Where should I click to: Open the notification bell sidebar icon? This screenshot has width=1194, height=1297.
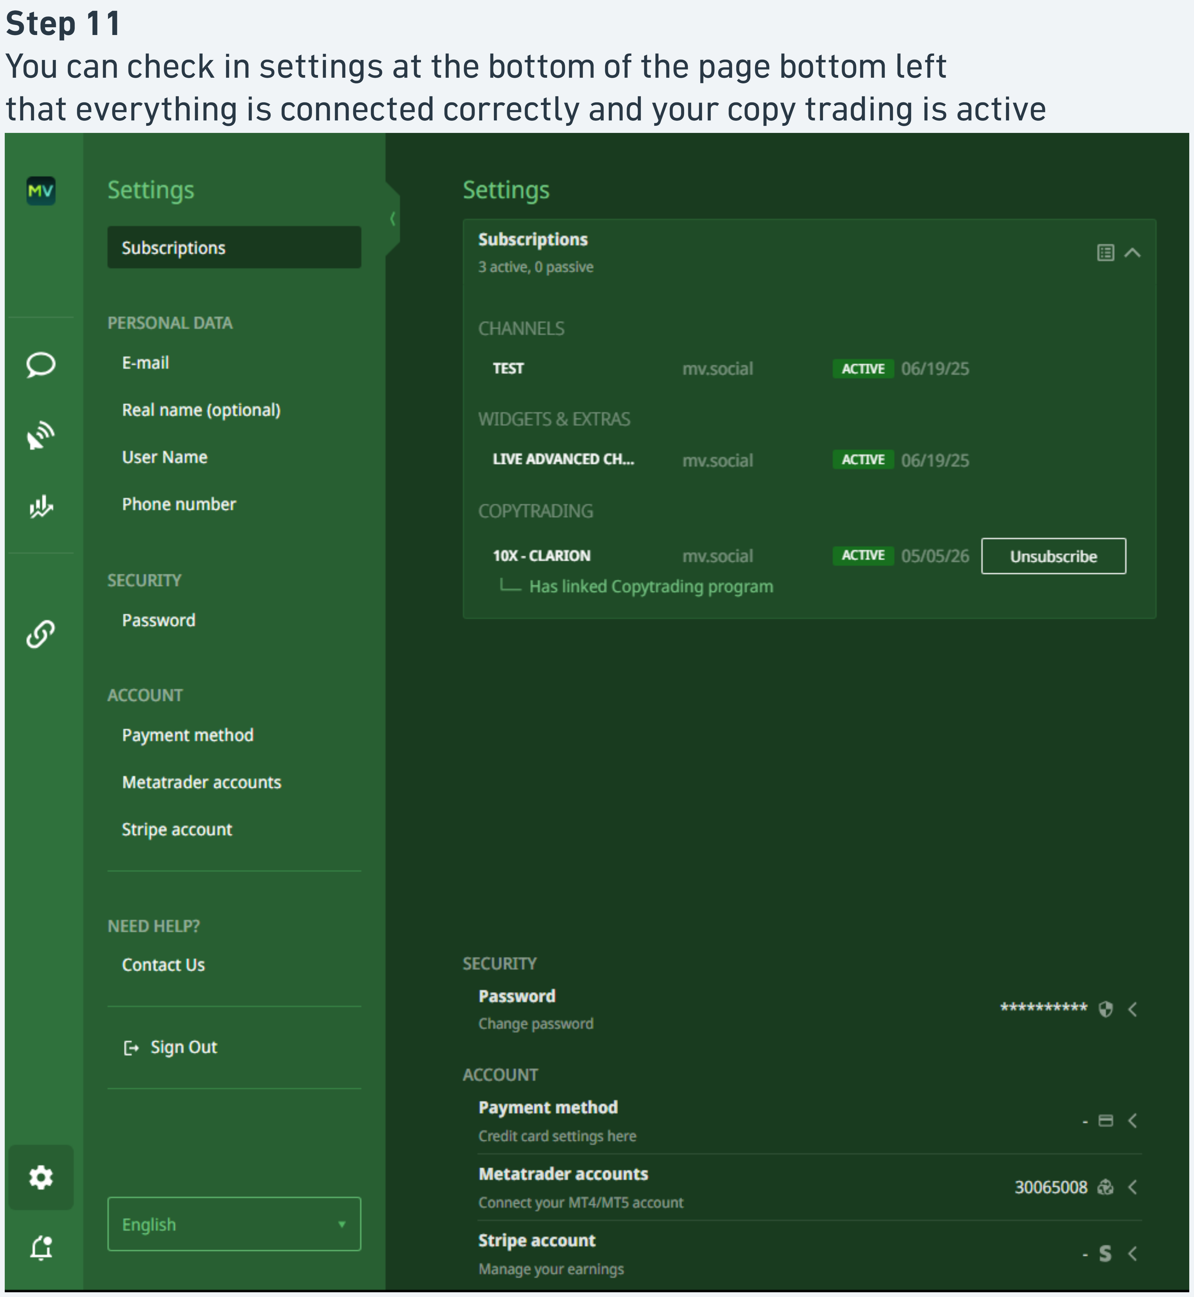[41, 1247]
